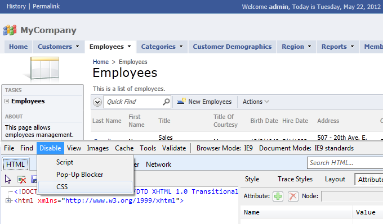Open the Tools menu
This screenshot has height=224, width=383.
pos(148,148)
